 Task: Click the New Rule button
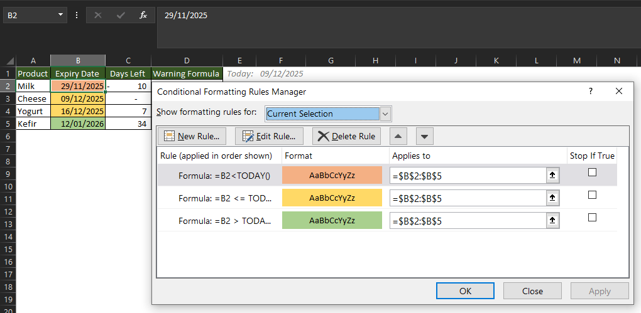[x=192, y=136]
